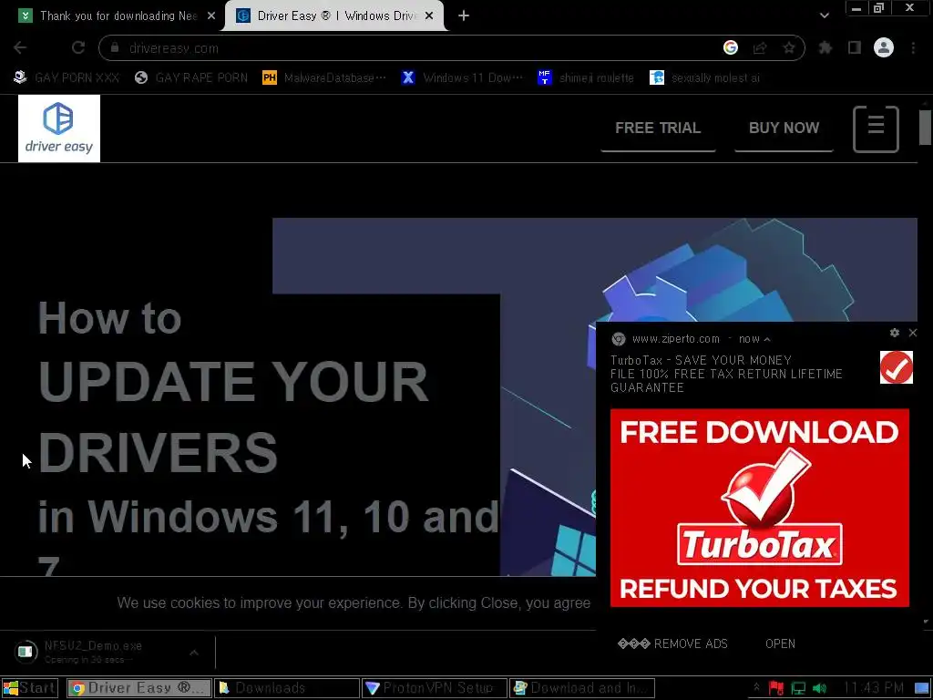This screenshot has width=933, height=700.
Task: Expand hidden tray icons arrow
Action: coord(756,687)
